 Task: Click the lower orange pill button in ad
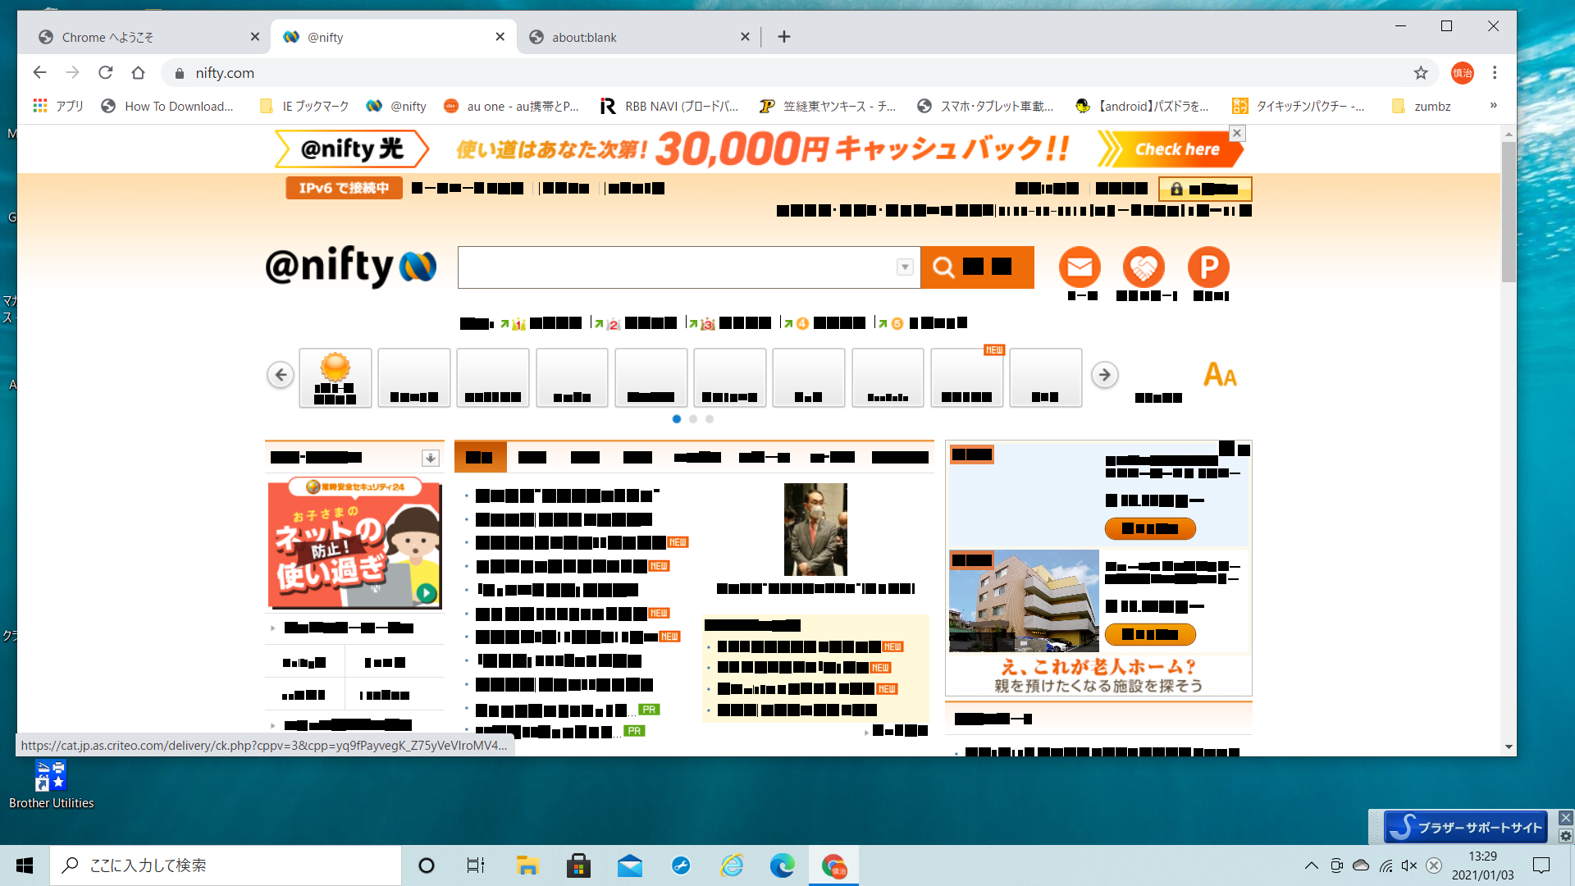(1150, 634)
